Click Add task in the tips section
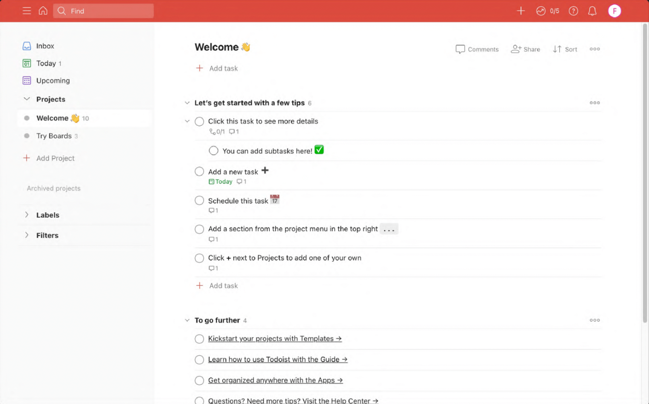 click(x=217, y=286)
